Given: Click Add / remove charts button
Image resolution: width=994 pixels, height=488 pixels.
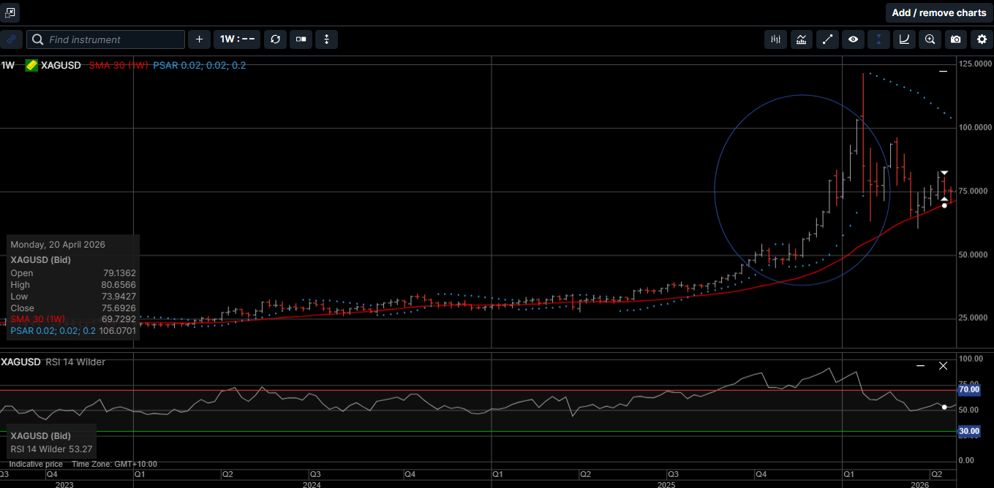Looking at the screenshot, I should [938, 12].
